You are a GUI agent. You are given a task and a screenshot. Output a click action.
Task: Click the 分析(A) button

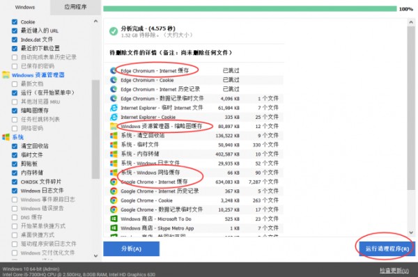pos(132,248)
